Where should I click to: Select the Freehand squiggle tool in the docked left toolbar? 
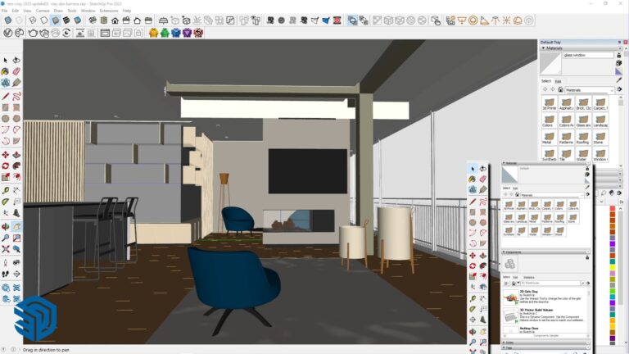(x=16, y=97)
